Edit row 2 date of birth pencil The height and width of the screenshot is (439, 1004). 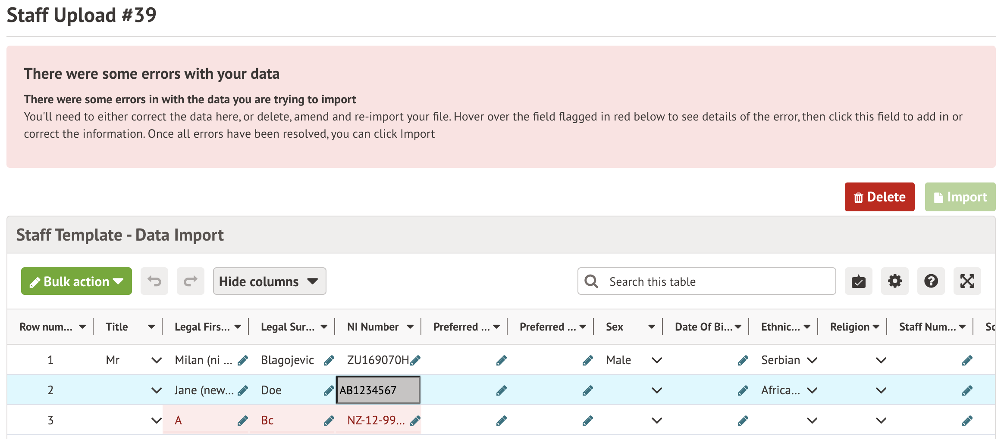pos(743,390)
